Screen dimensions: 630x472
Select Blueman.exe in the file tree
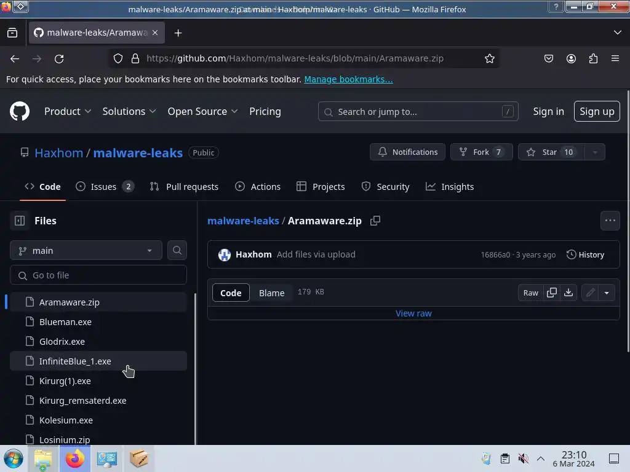98,322
